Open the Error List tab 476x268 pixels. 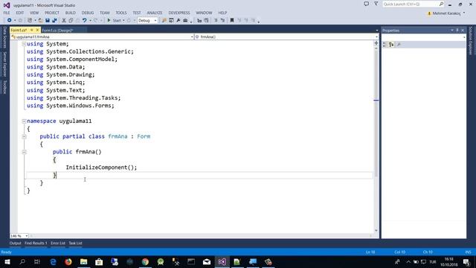tap(58, 243)
